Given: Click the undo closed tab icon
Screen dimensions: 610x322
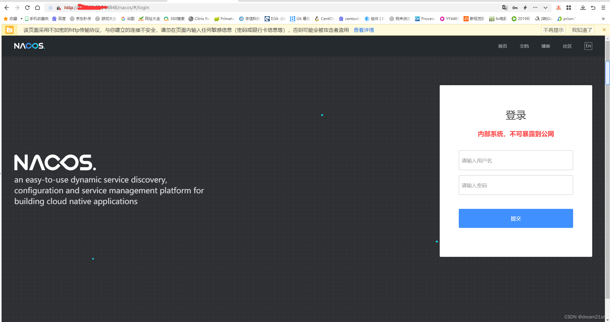Looking at the screenshot, I should coord(593,8).
